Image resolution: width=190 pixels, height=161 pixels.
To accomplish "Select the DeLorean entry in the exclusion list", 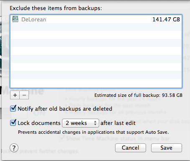I will coord(96,19).
